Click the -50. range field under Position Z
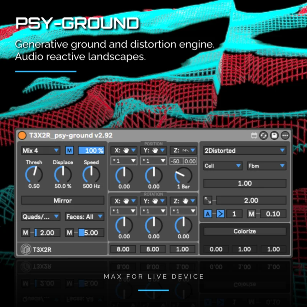Viewport: 307px width, 307px height. pyautogui.click(x=176, y=161)
